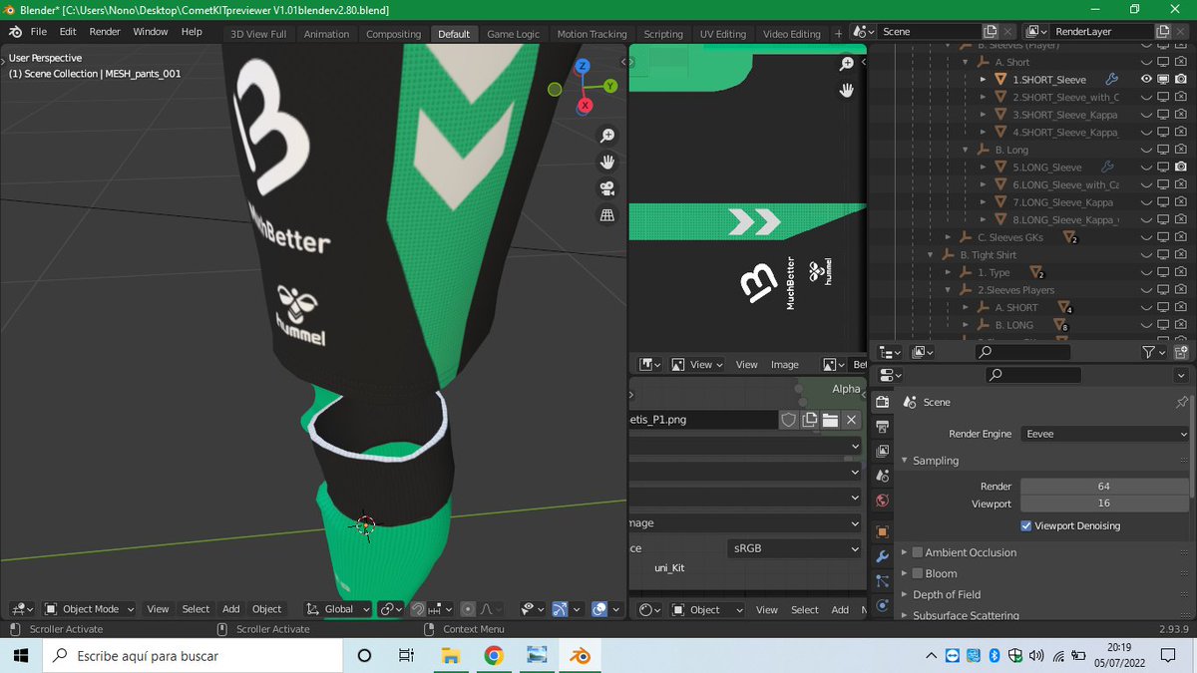Open the Render properties tab icon

click(882, 402)
